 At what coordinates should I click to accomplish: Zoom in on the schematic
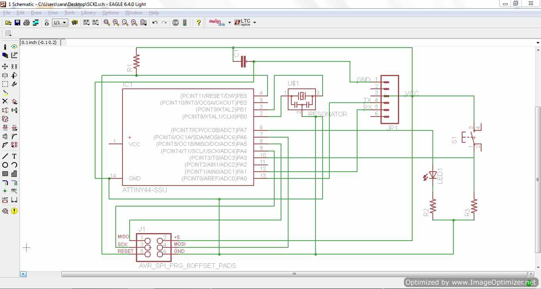click(x=116, y=23)
